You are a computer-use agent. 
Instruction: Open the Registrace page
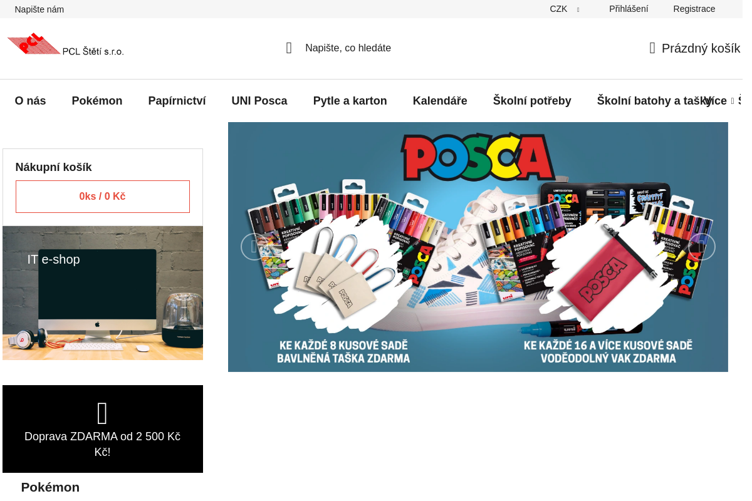[x=694, y=9]
